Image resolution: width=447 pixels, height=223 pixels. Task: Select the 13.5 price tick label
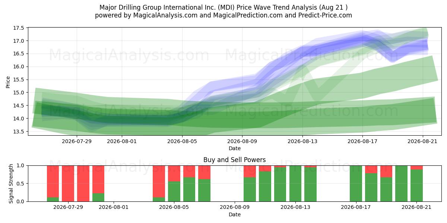click(x=19, y=132)
